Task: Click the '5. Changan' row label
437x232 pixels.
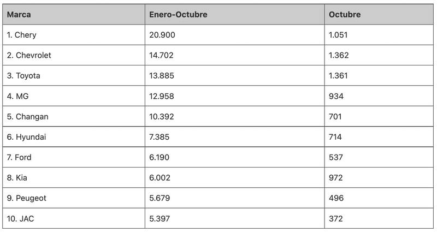Action: pyautogui.click(x=27, y=117)
